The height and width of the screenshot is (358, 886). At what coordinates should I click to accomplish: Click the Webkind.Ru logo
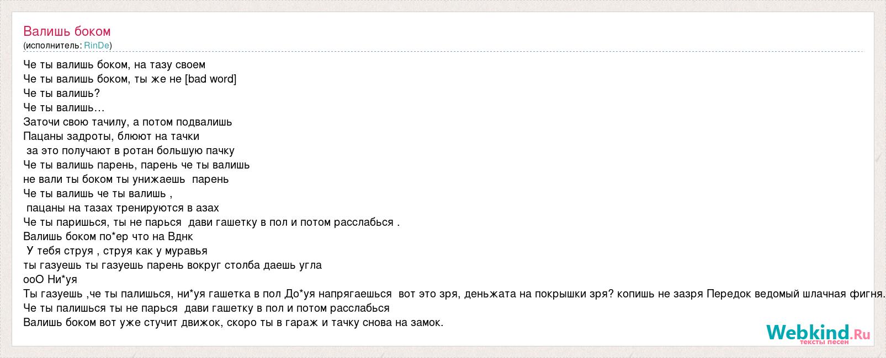818,333
